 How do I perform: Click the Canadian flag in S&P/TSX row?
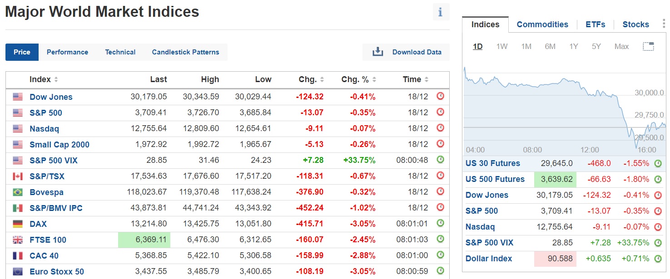coord(18,176)
